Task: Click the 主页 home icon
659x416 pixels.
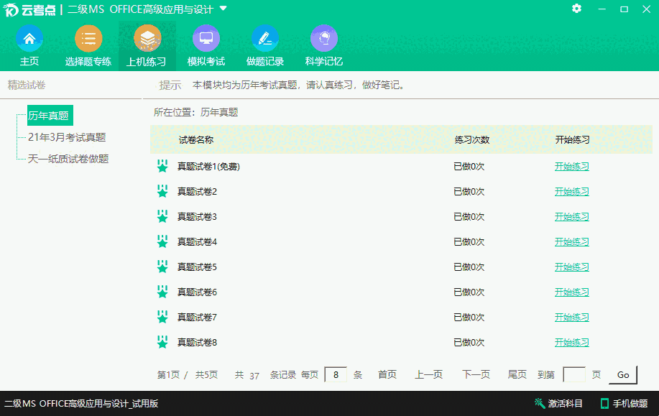Action: point(29,38)
